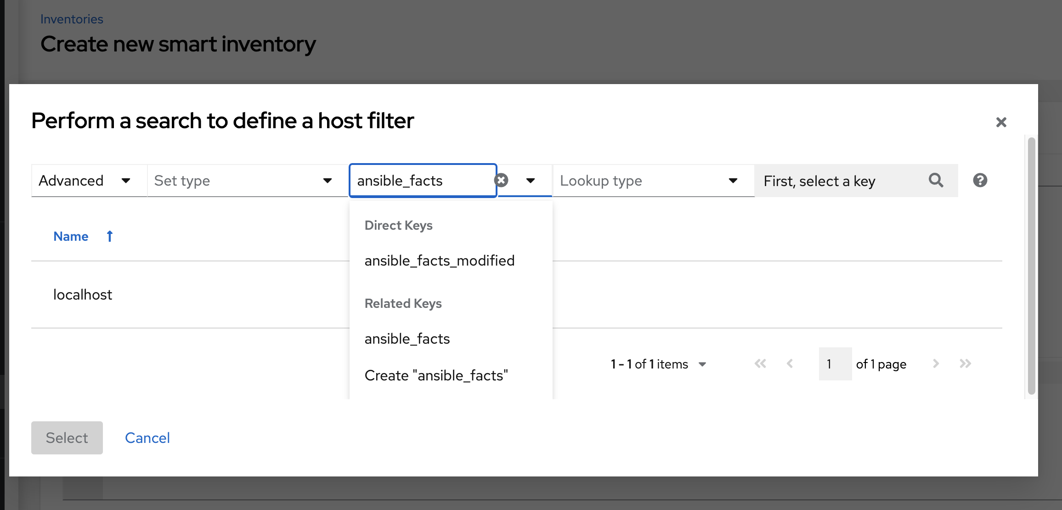Open the Inventories breadcrumb link
Viewport: 1062px width, 510px height.
click(72, 19)
